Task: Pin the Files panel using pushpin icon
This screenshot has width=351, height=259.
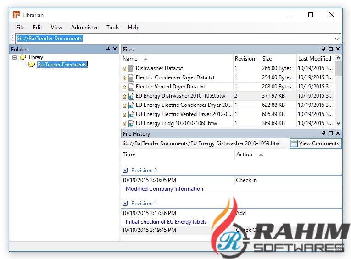Action: point(323,49)
